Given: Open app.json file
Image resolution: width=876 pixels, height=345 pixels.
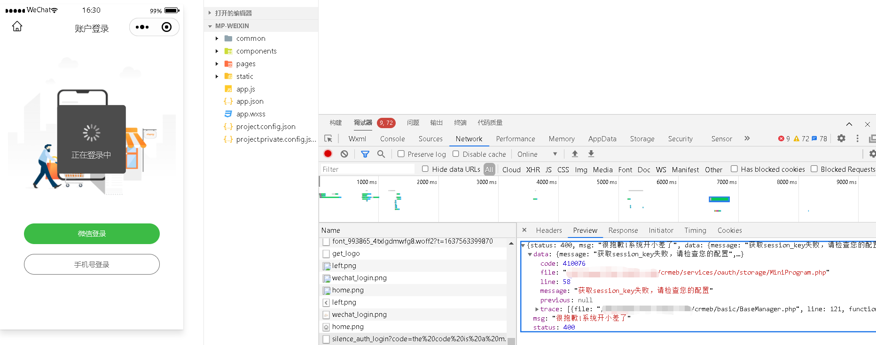Looking at the screenshot, I should click(250, 101).
